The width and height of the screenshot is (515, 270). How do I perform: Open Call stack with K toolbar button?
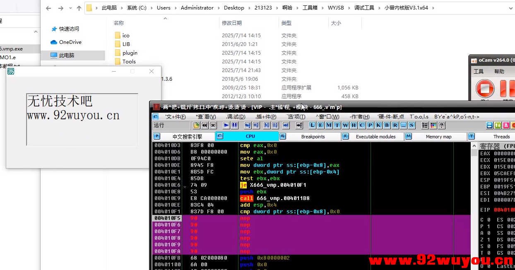click(378, 125)
